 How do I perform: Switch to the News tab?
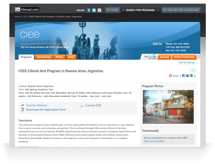click(71, 57)
